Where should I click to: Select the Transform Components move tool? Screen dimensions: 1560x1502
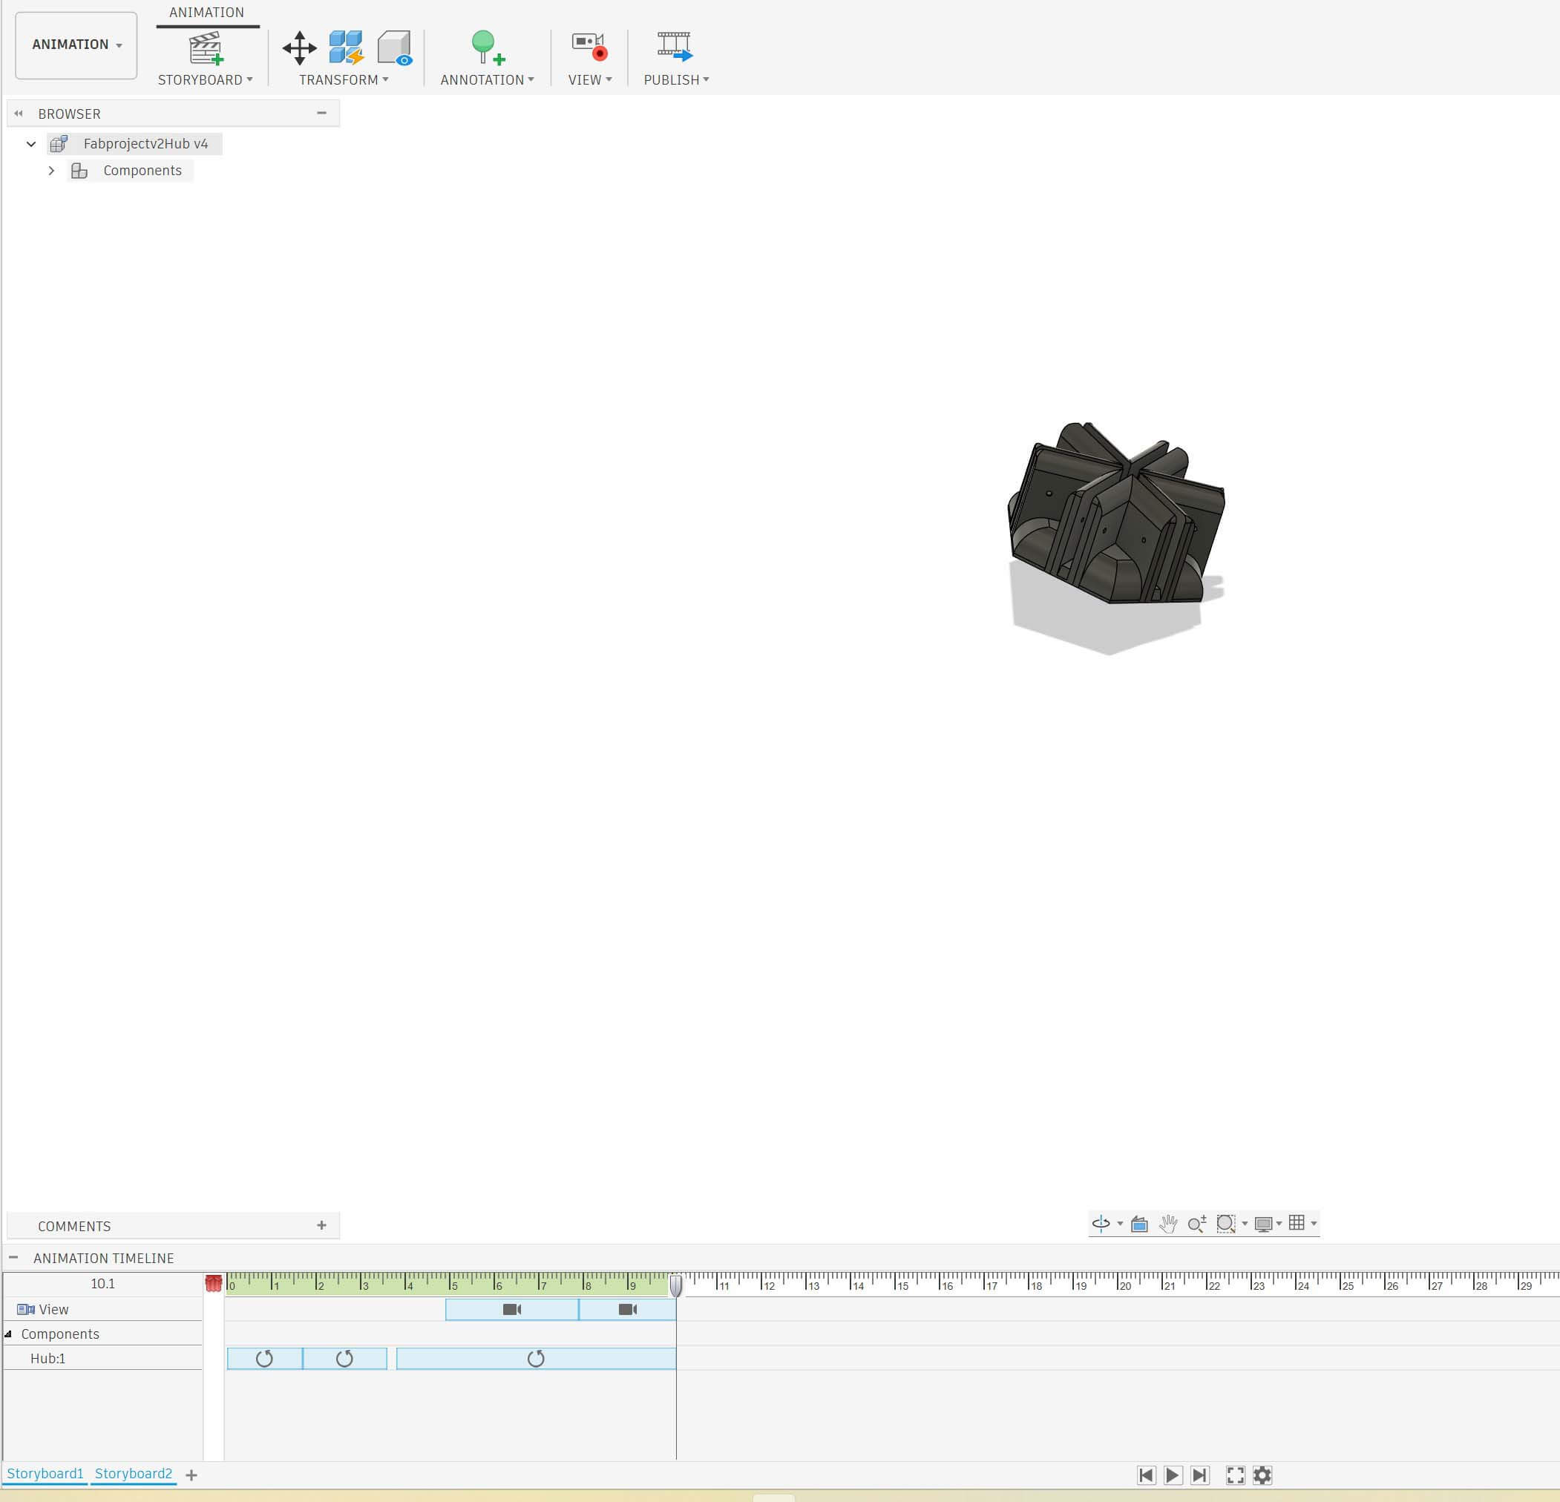click(299, 47)
